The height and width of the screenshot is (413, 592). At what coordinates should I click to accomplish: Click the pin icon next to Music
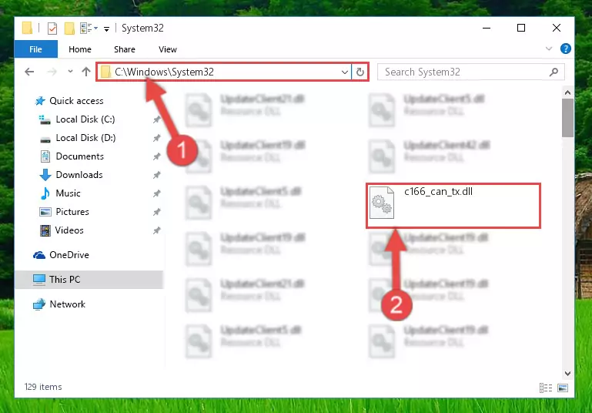[157, 194]
